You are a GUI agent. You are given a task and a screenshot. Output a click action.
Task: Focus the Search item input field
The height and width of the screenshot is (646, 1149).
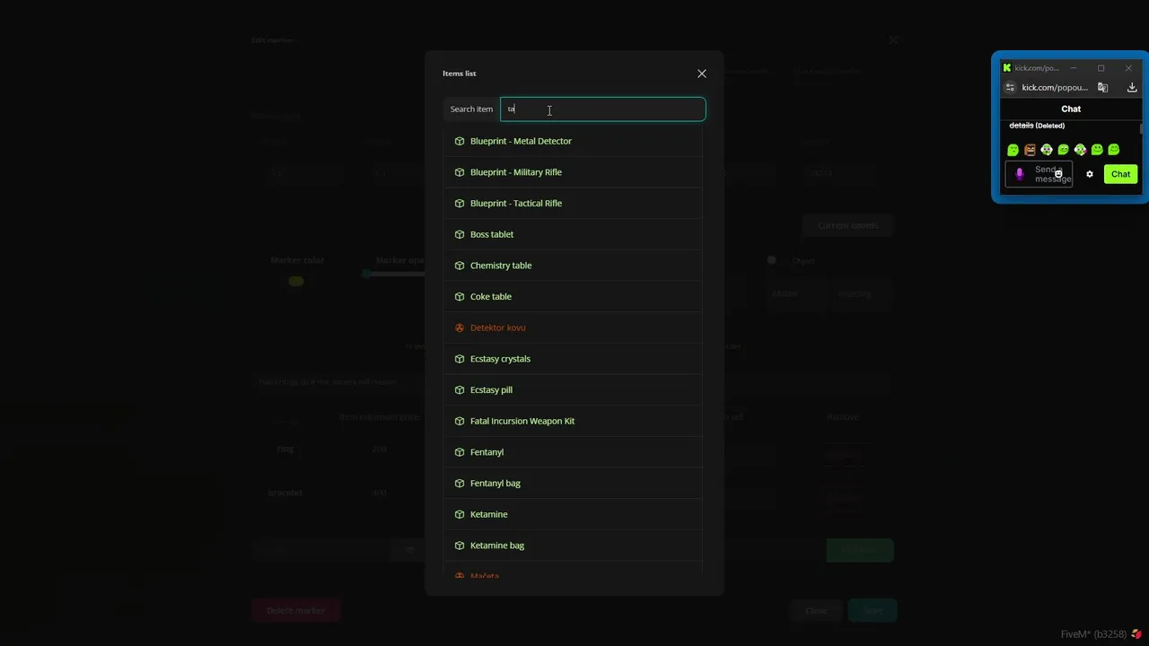click(x=603, y=109)
